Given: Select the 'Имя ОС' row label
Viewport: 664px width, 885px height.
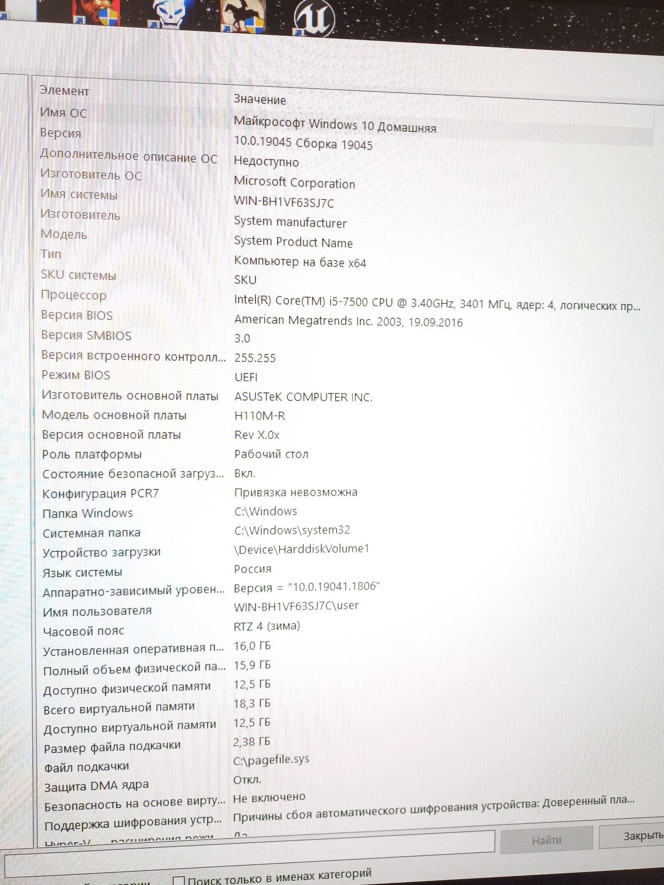Looking at the screenshot, I should click(x=64, y=112).
